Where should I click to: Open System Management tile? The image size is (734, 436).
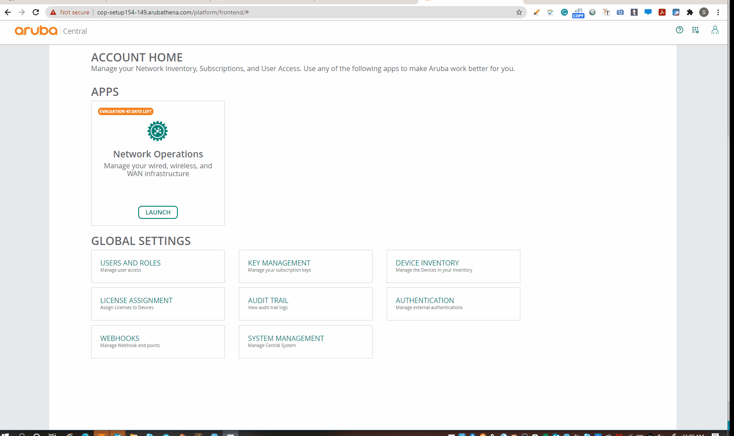[306, 341]
